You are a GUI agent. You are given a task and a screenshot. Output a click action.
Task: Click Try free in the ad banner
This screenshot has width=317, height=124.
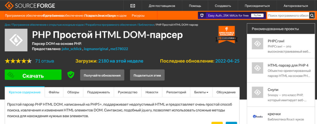(x=257, y=15)
